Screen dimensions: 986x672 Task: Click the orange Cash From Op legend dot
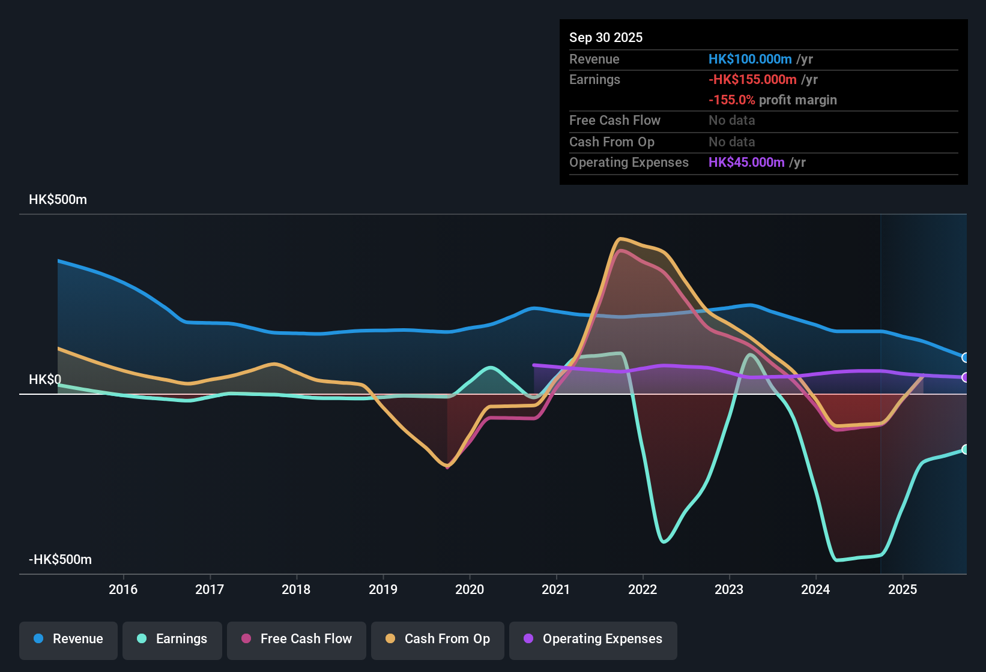coord(389,639)
